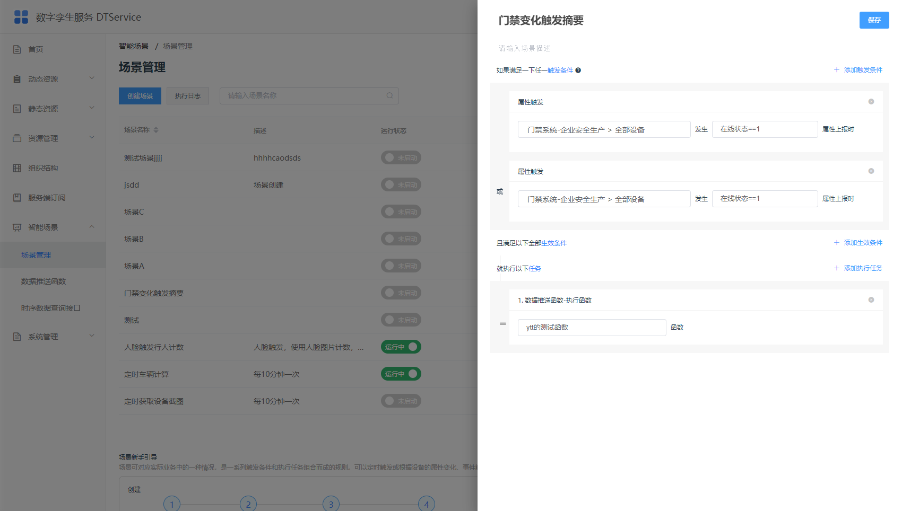This screenshot has height=511, width=902.
Task: Click the 服务端订阅 sidebar icon
Action: 17,198
